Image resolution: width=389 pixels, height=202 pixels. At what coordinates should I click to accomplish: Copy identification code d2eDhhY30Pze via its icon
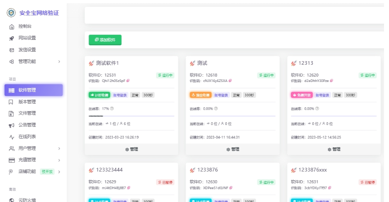331,81
